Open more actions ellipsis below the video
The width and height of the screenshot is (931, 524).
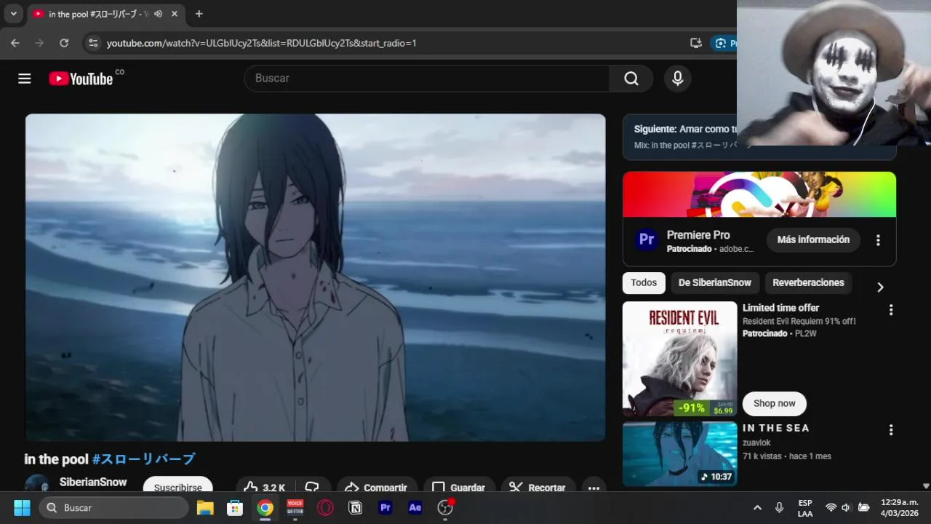[594, 487]
